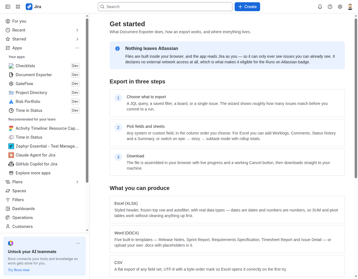This screenshot has width=358, height=279.
Task: Click the 'Nothing leaves Atlassian' heading
Action: (152, 49)
